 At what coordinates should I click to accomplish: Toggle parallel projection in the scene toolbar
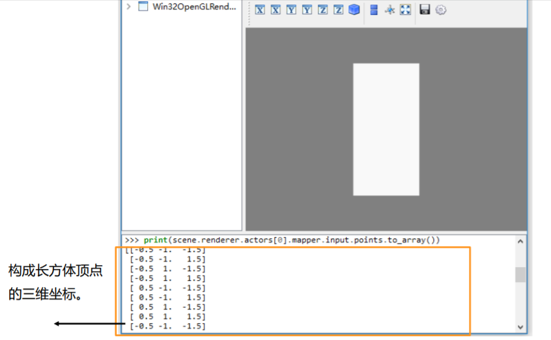pos(374,10)
